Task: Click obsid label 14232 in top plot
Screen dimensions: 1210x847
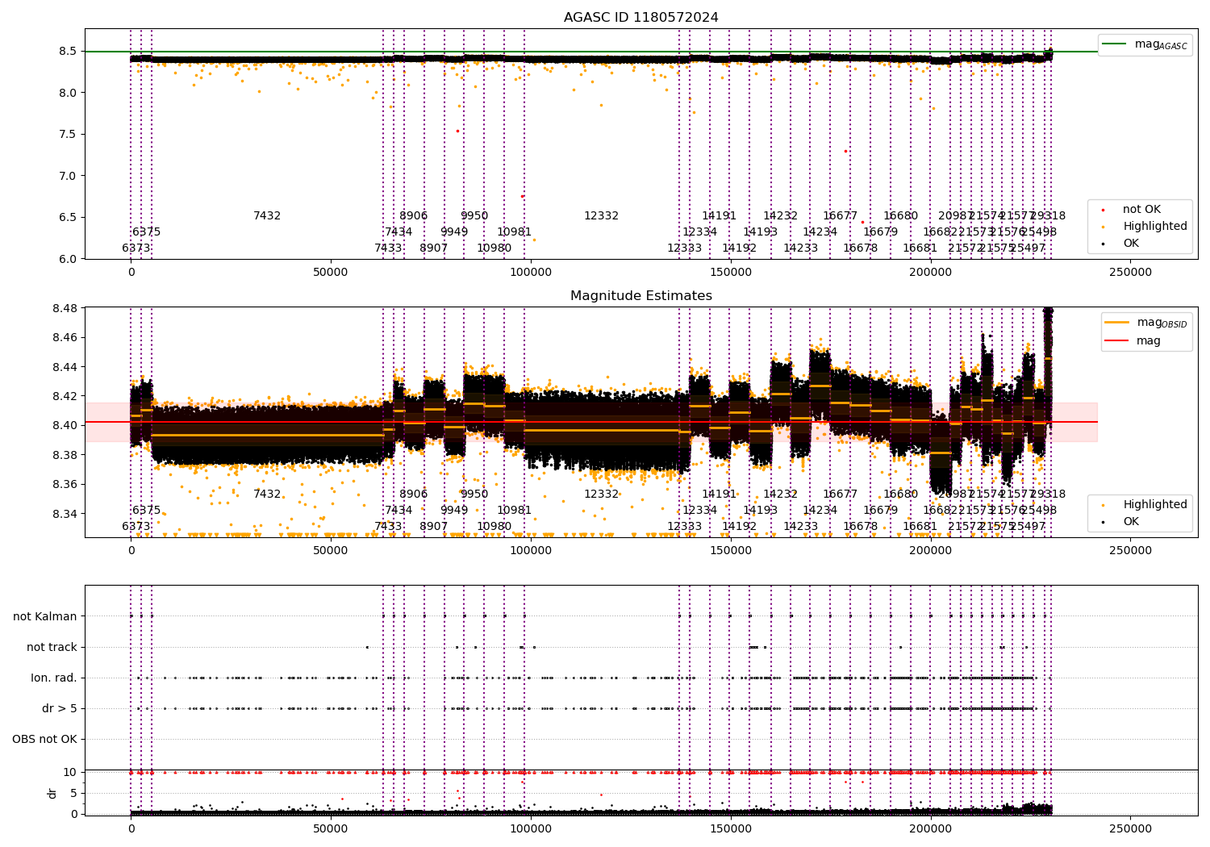Action: pos(780,216)
